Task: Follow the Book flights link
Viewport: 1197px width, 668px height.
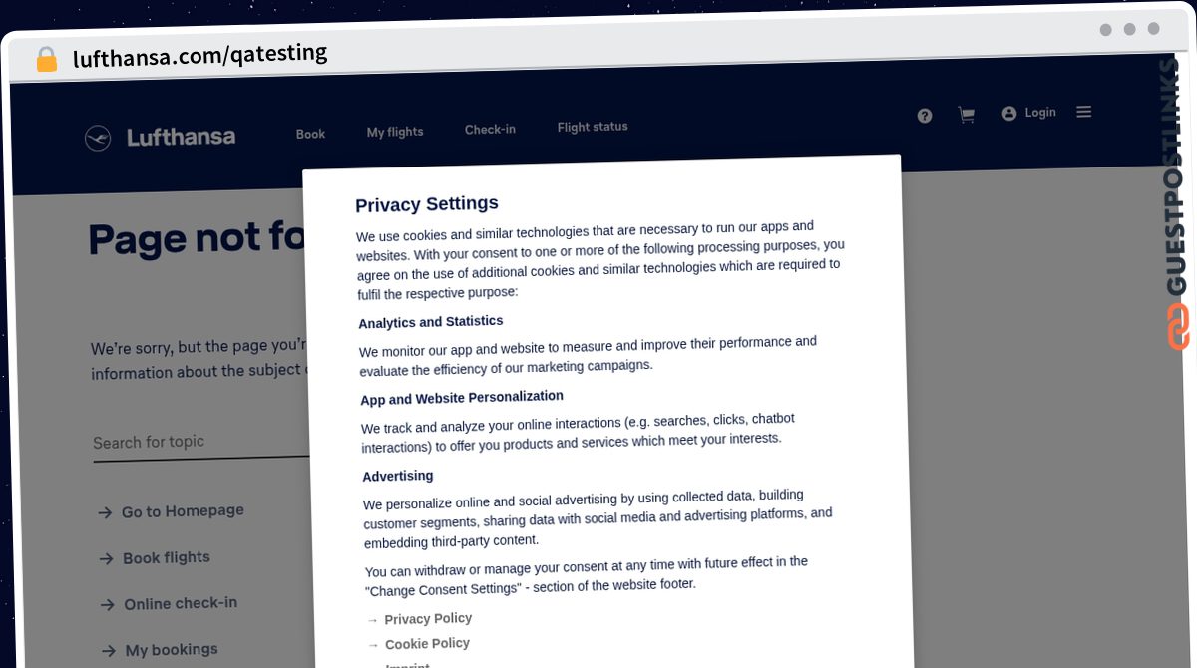Action: coord(167,558)
